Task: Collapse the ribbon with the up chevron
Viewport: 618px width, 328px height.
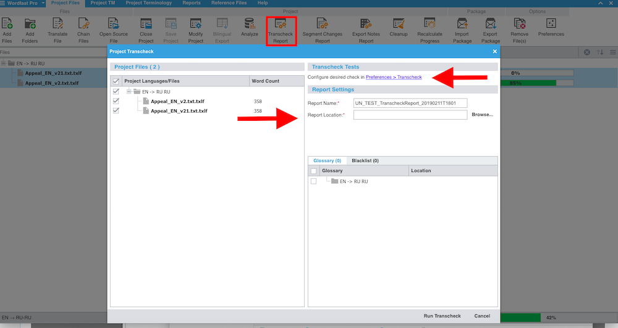Action: (x=600, y=3)
